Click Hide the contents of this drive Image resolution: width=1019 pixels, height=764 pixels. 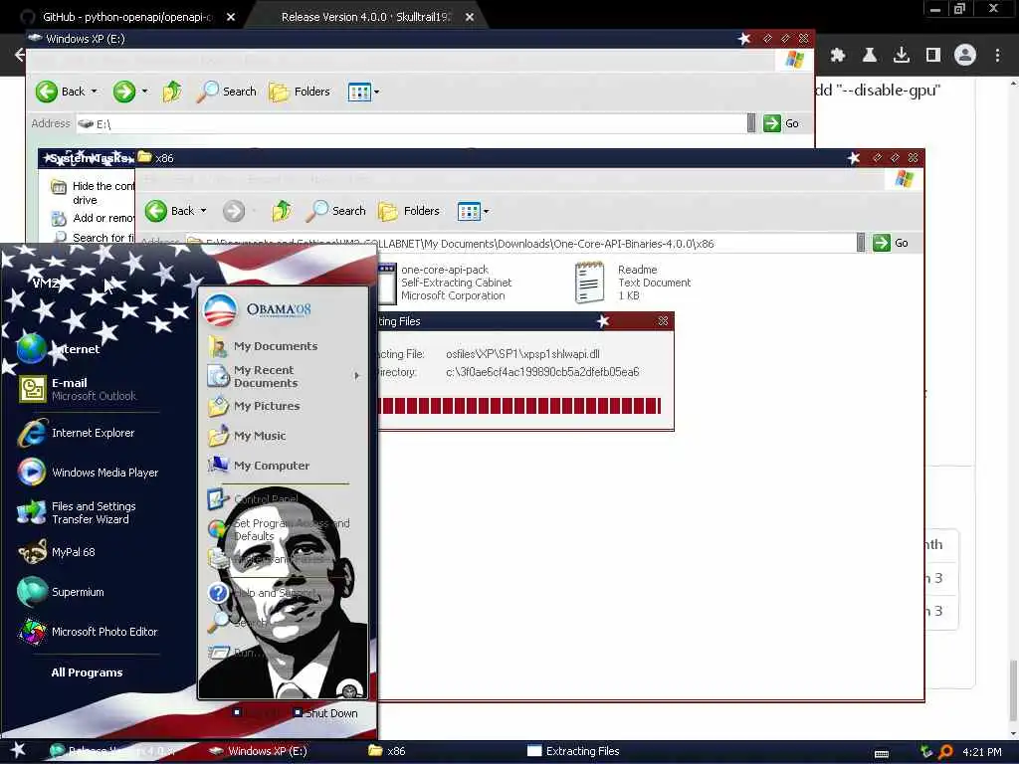coord(93,193)
